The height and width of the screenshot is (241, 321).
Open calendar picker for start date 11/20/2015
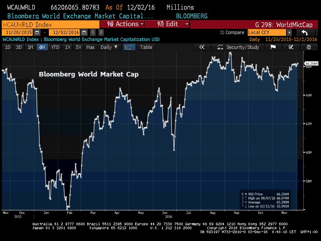point(37,32)
